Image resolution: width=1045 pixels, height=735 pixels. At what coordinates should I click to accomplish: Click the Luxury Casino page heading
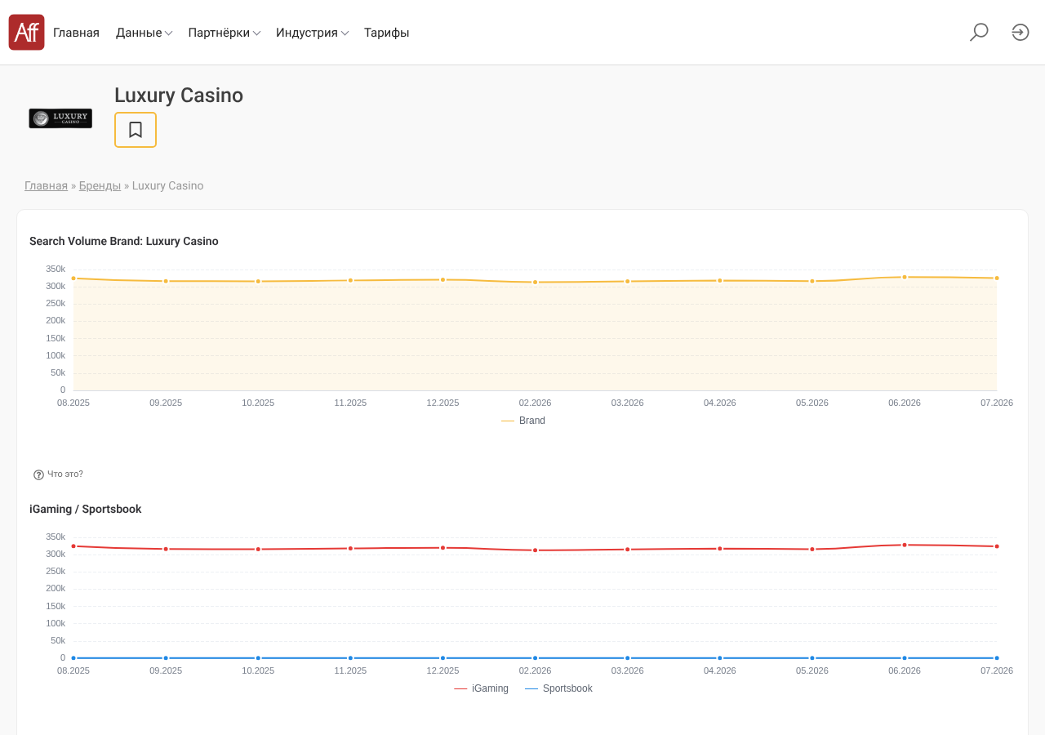[179, 96]
